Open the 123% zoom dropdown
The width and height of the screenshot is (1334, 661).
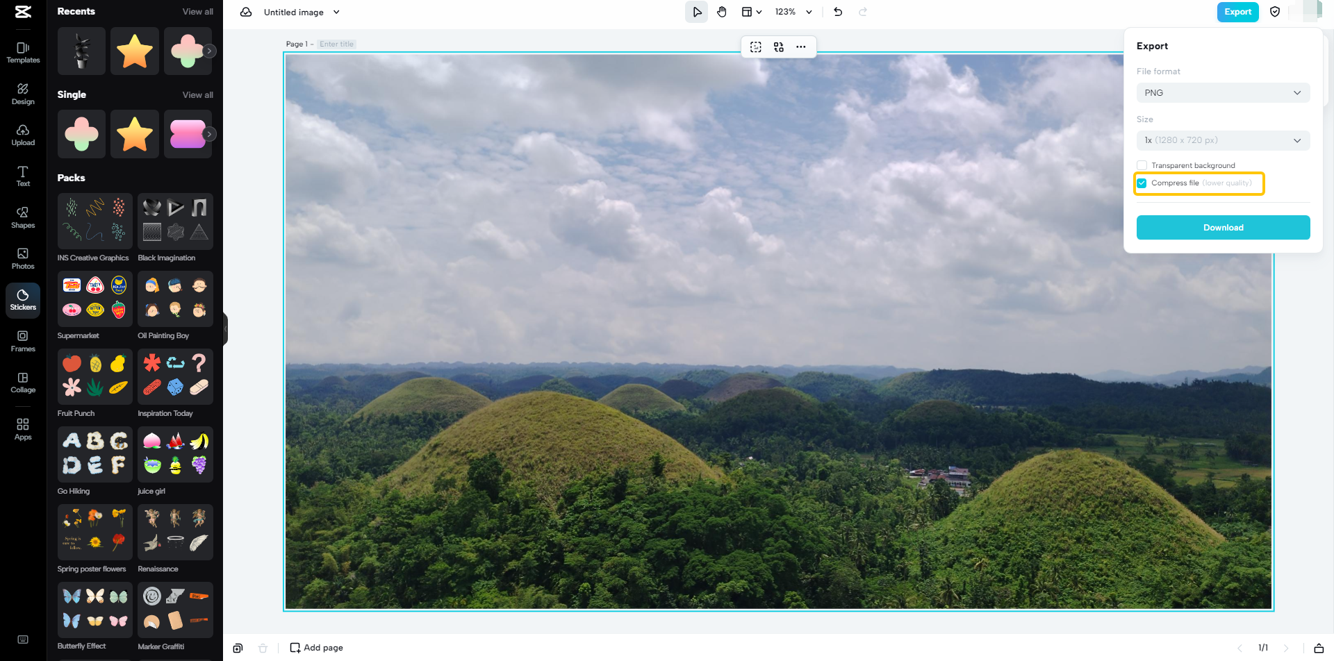coord(793,12)
